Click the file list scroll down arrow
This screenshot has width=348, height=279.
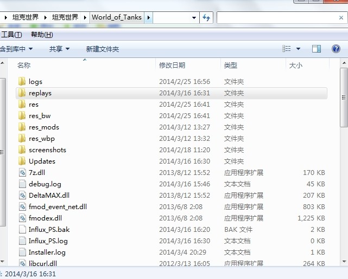[x=344, y=262]
